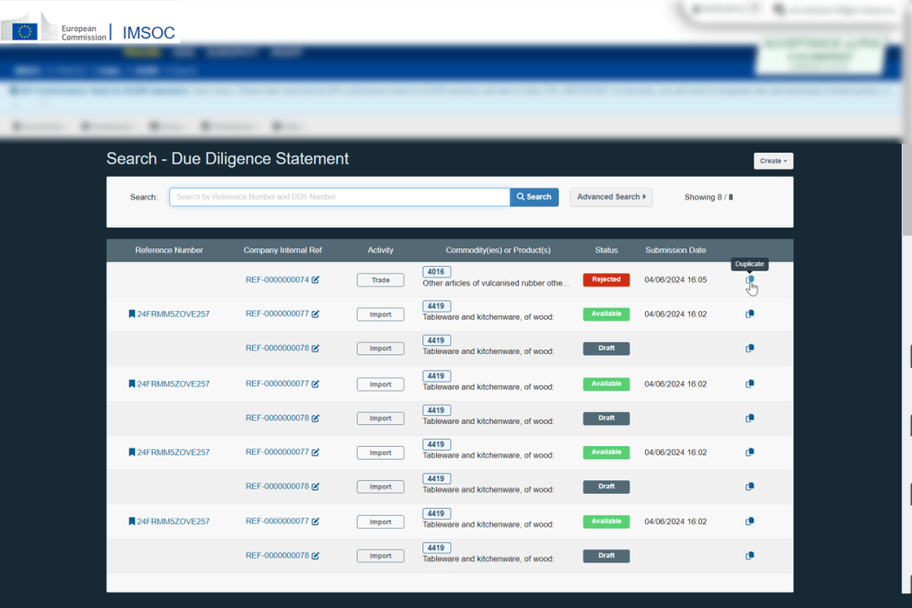912x608 pixels.
Task: Click the magnifier Search button
Action: click(534, 197)
